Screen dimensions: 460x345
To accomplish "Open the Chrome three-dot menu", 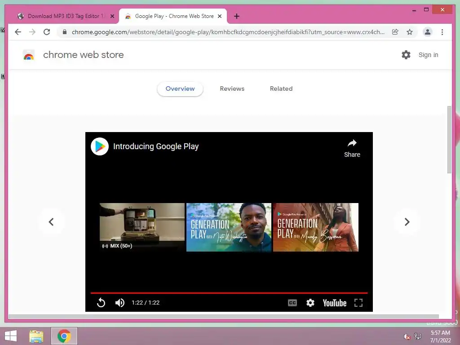I will tap(442, 32).
